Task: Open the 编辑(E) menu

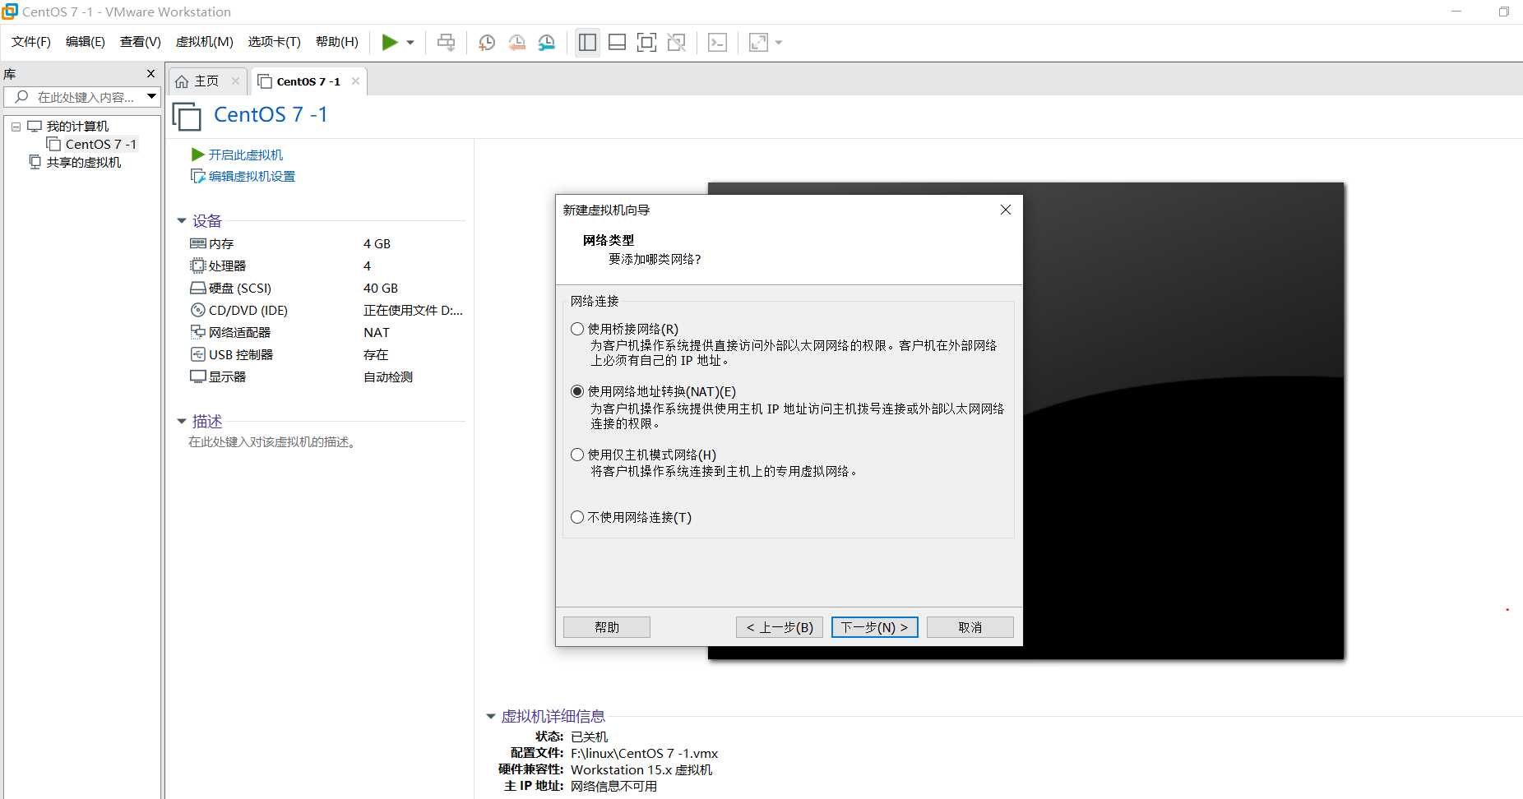Action: coord(86,42)
